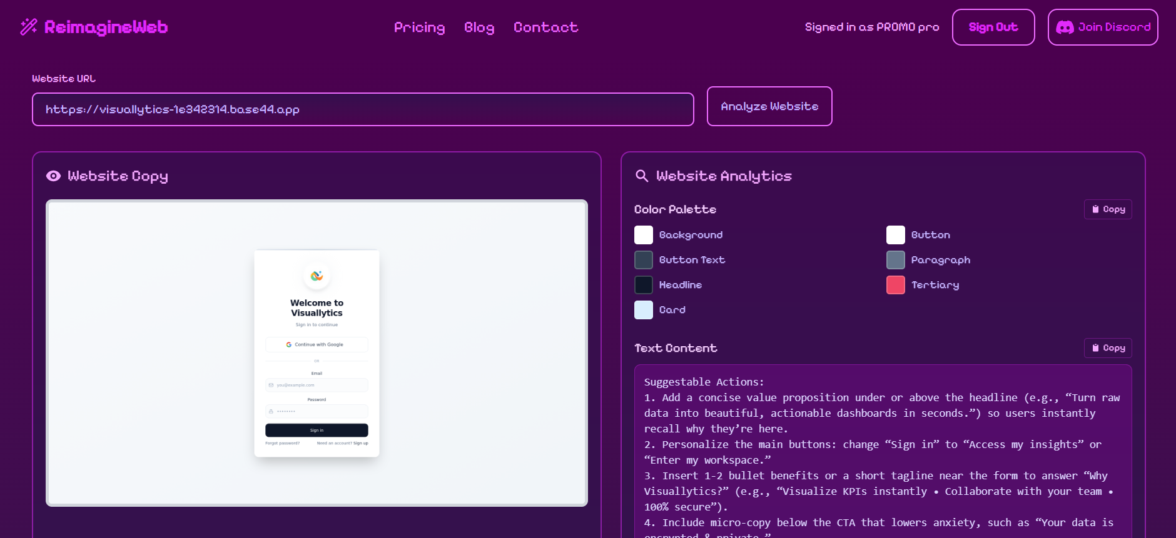This screenshot has width=1176, height=538.
Task: Click the Suggestable Actions text box
Action: (883, 451)
